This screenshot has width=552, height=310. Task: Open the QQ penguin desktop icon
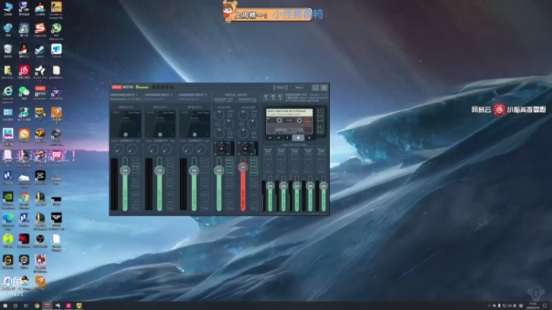[x=24, y=51]
